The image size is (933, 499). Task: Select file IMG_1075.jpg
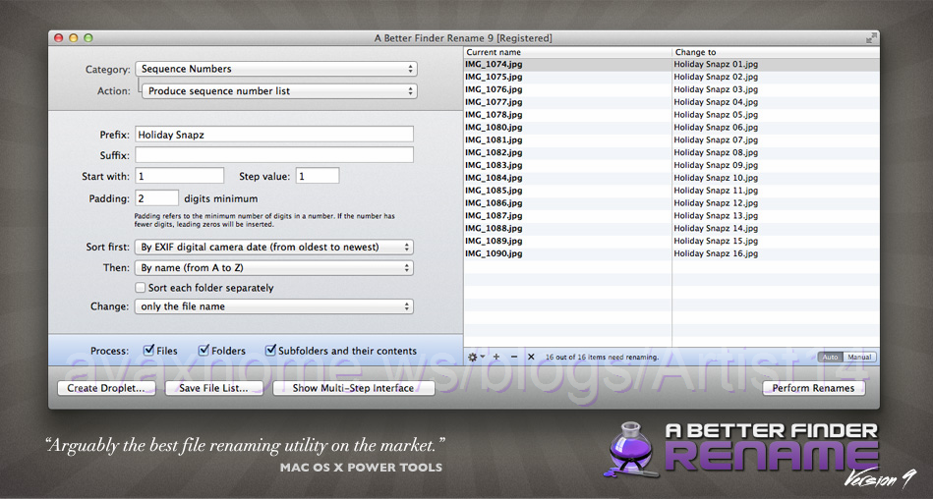pyautogui.click(x=494, y=77)
